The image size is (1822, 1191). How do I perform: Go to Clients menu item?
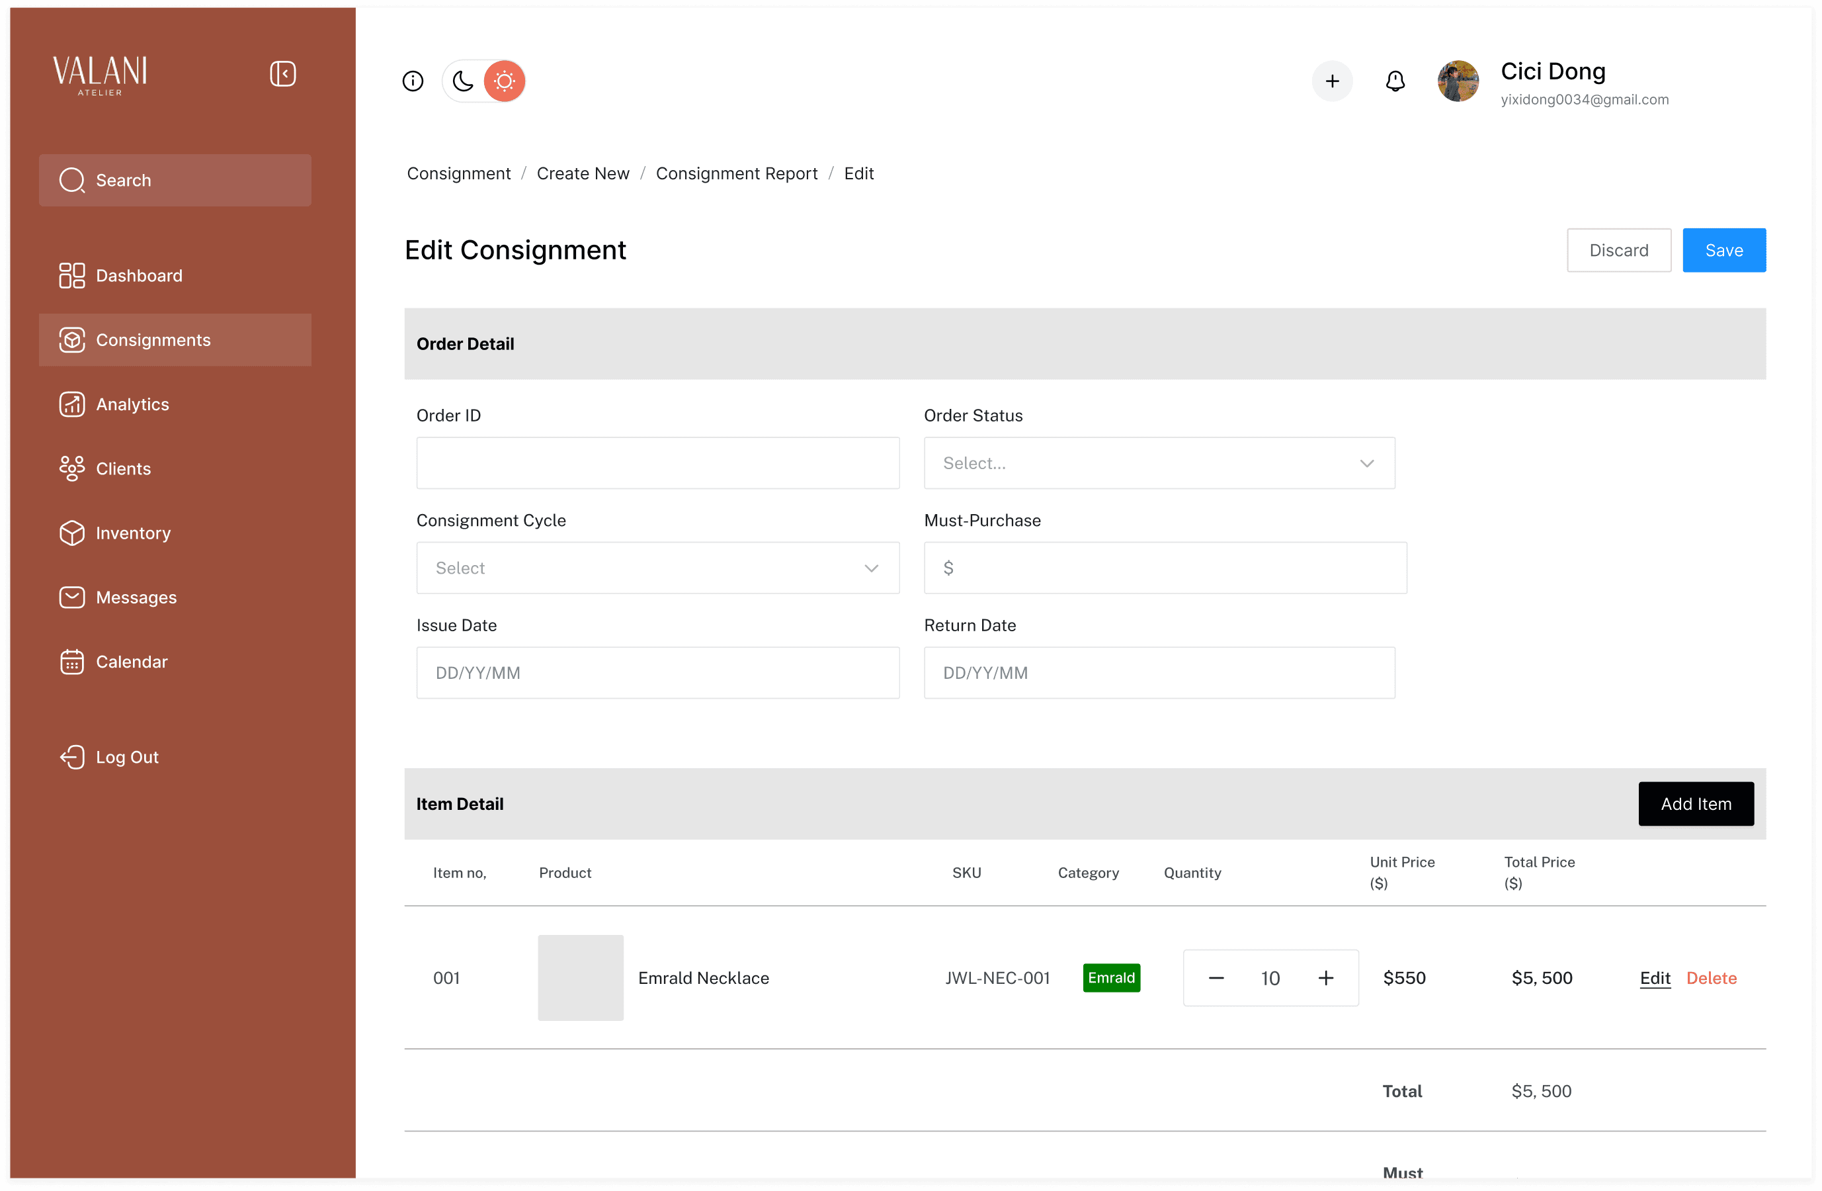122,468
